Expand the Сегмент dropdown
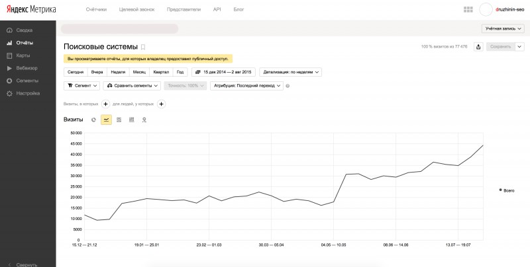530x267 pixels. 81,86
